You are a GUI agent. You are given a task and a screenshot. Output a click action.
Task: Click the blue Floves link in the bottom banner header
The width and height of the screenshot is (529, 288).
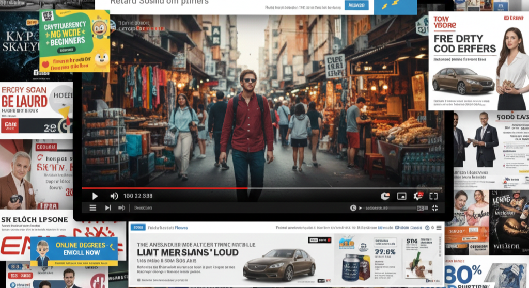(181, 228)
